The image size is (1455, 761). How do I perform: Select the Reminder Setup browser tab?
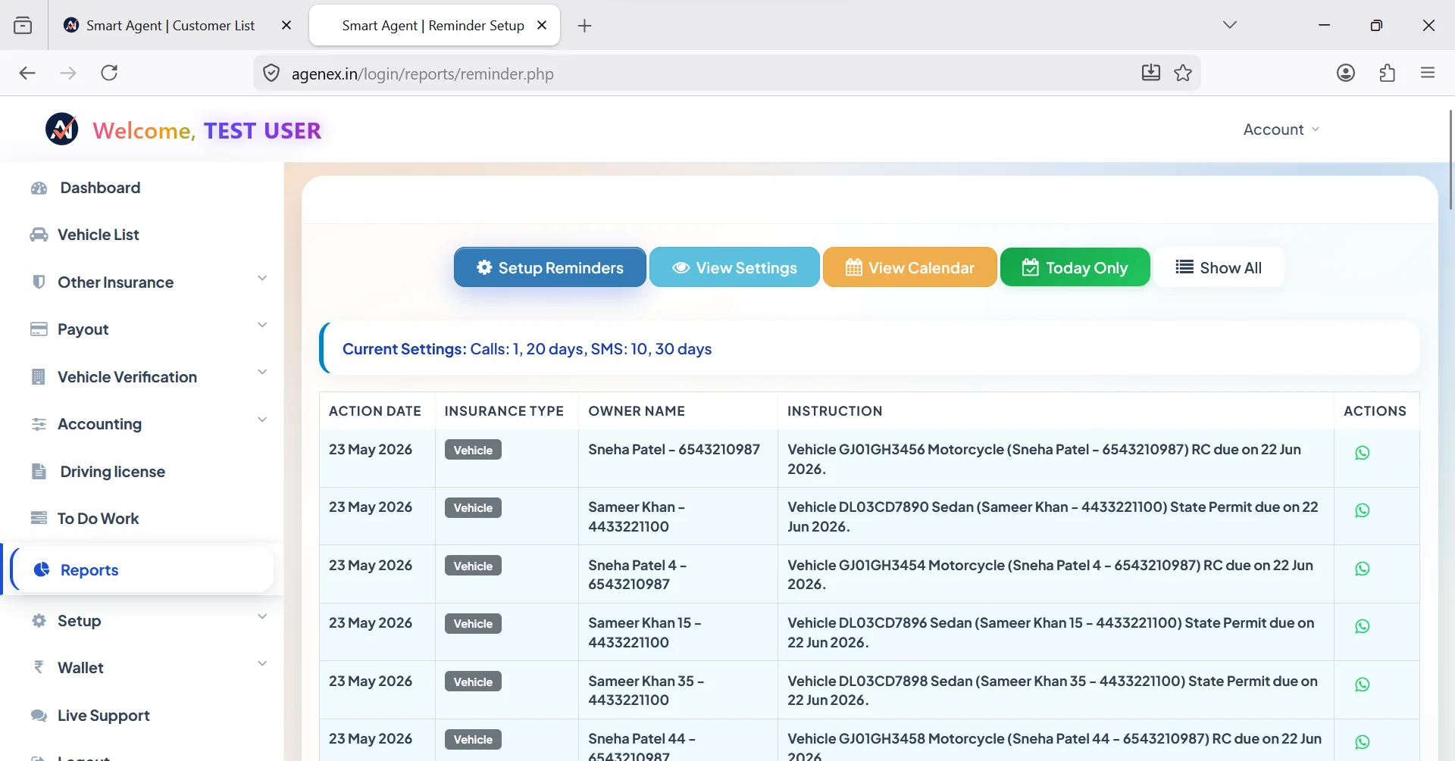[x=433, y=25]
